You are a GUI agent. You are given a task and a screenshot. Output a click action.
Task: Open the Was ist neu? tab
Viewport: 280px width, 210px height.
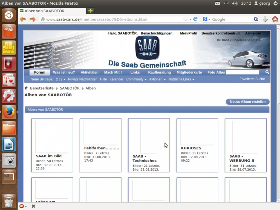coord(64,72)
